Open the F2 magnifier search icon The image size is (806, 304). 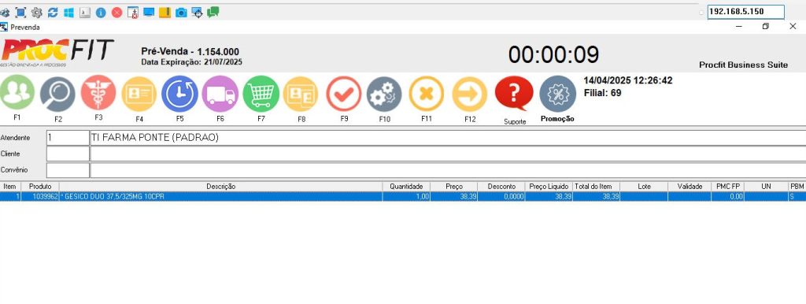(x=57, y=95)
